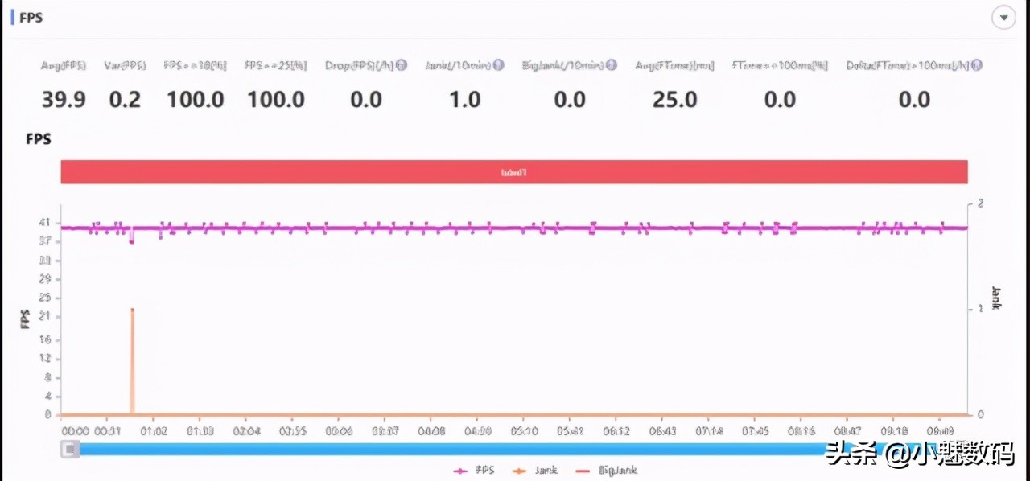Screen dimensions: 1030x481
Task: Open help icon beside Delta(FTime) metric
Action: point(977,65)
